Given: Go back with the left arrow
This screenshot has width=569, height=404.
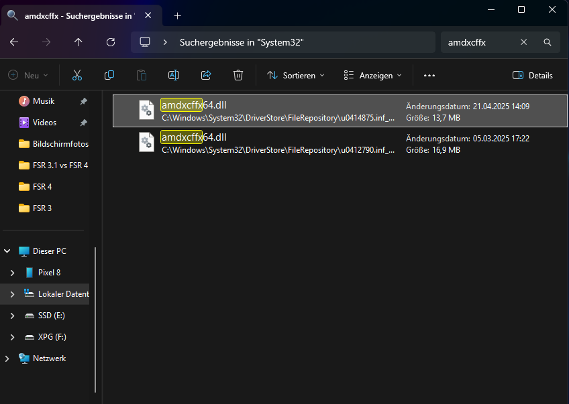Looking at the screenshot, I should tap(14, 42).
